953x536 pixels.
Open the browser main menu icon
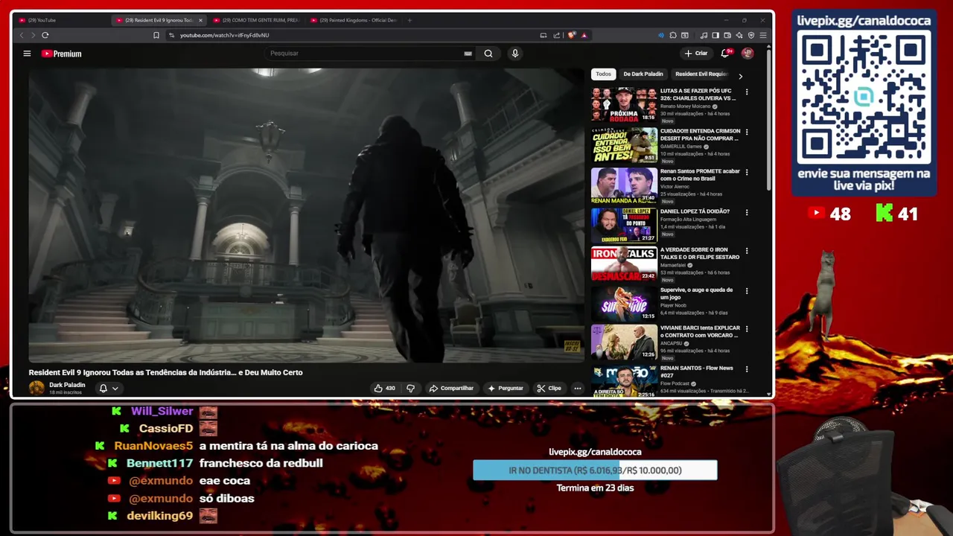coord(763,35)
